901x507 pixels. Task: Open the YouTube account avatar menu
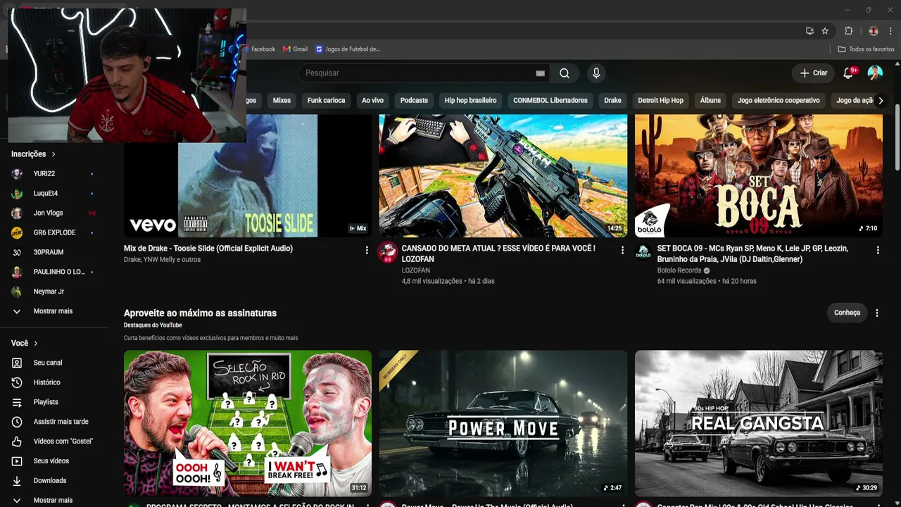tap(875, 73)
